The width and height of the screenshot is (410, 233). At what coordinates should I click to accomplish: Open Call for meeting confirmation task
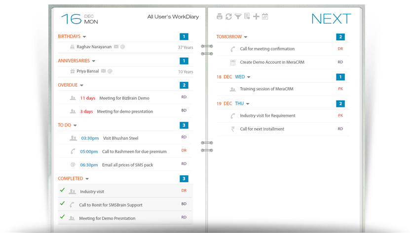click(267, 49)
